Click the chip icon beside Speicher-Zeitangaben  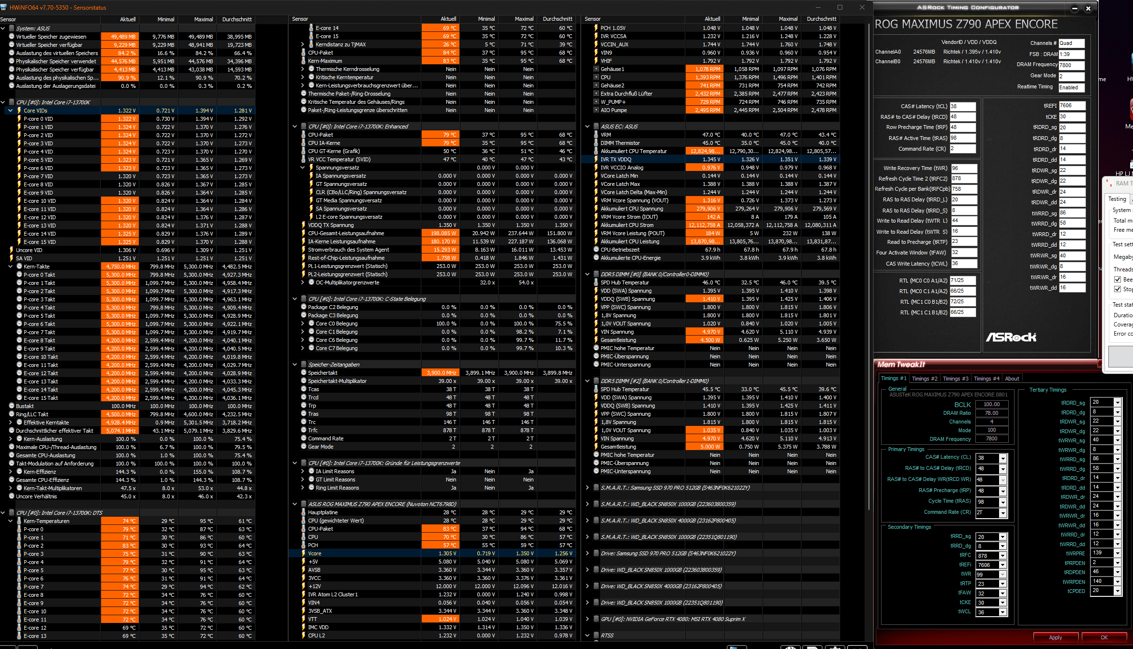(x=304, y=365)
